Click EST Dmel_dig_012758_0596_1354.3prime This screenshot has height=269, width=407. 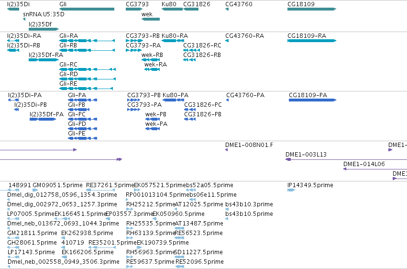pyautogui.click(x=8, y=200)
